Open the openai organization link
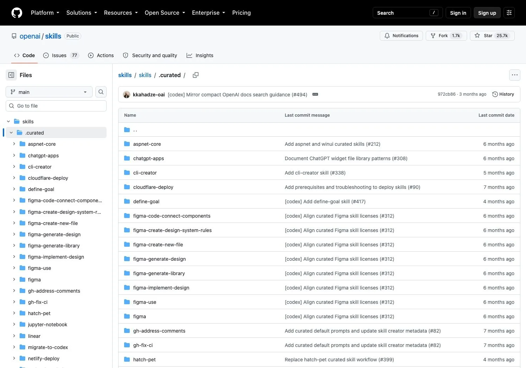Image resolution: width=526 pixels, height=368 pixels. tap(30, 36)
